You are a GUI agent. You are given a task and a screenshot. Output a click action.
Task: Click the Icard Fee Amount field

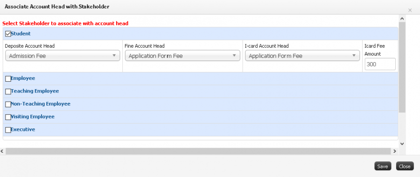(x=380, y=64)
